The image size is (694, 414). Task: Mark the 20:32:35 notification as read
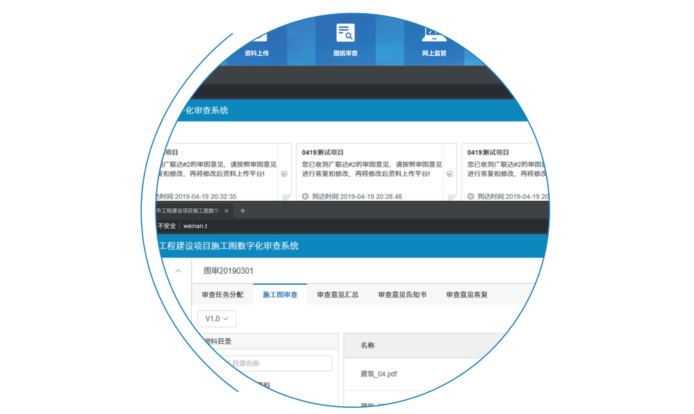(x=284, y=174)
